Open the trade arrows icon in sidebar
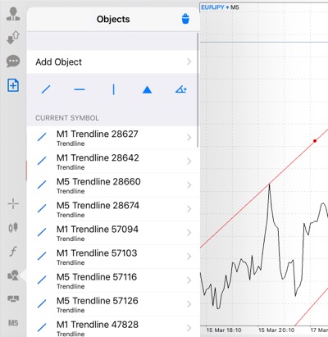 [13, 38]
